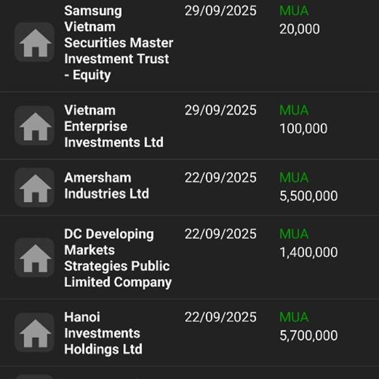Open the house icon beside DC Developing Markets
This screenshot has width=379, height=379.
[35, 258]
